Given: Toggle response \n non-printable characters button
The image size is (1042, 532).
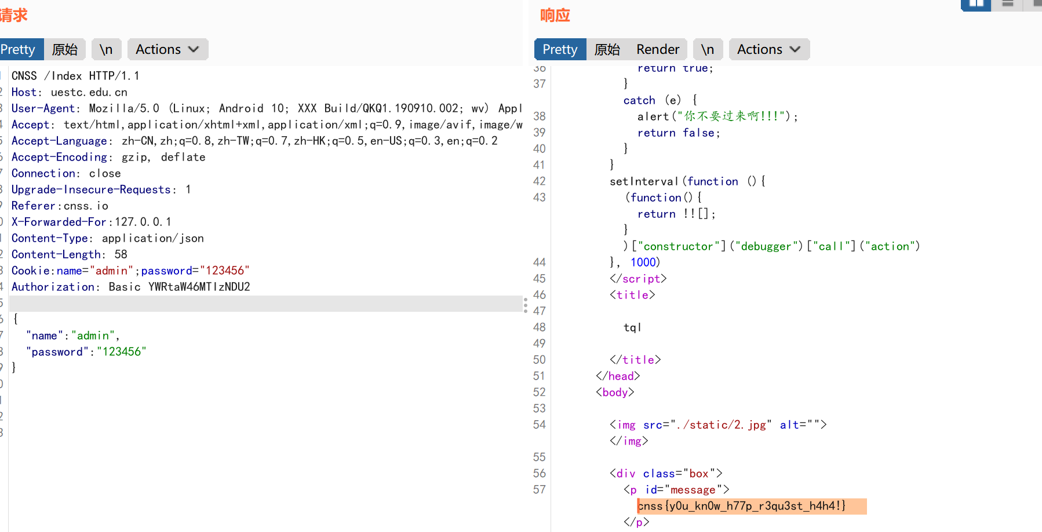Looking at the screenshot, I should coord(708,49).
